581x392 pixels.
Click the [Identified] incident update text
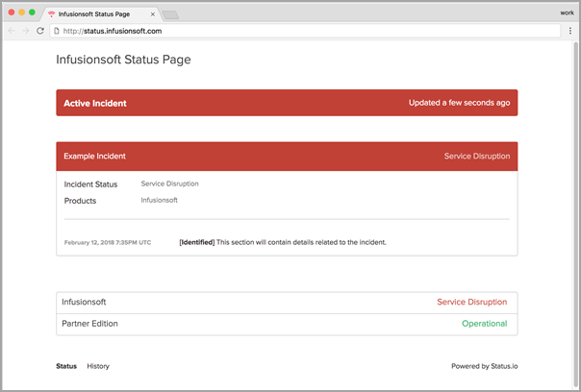(x=283, y=242)
